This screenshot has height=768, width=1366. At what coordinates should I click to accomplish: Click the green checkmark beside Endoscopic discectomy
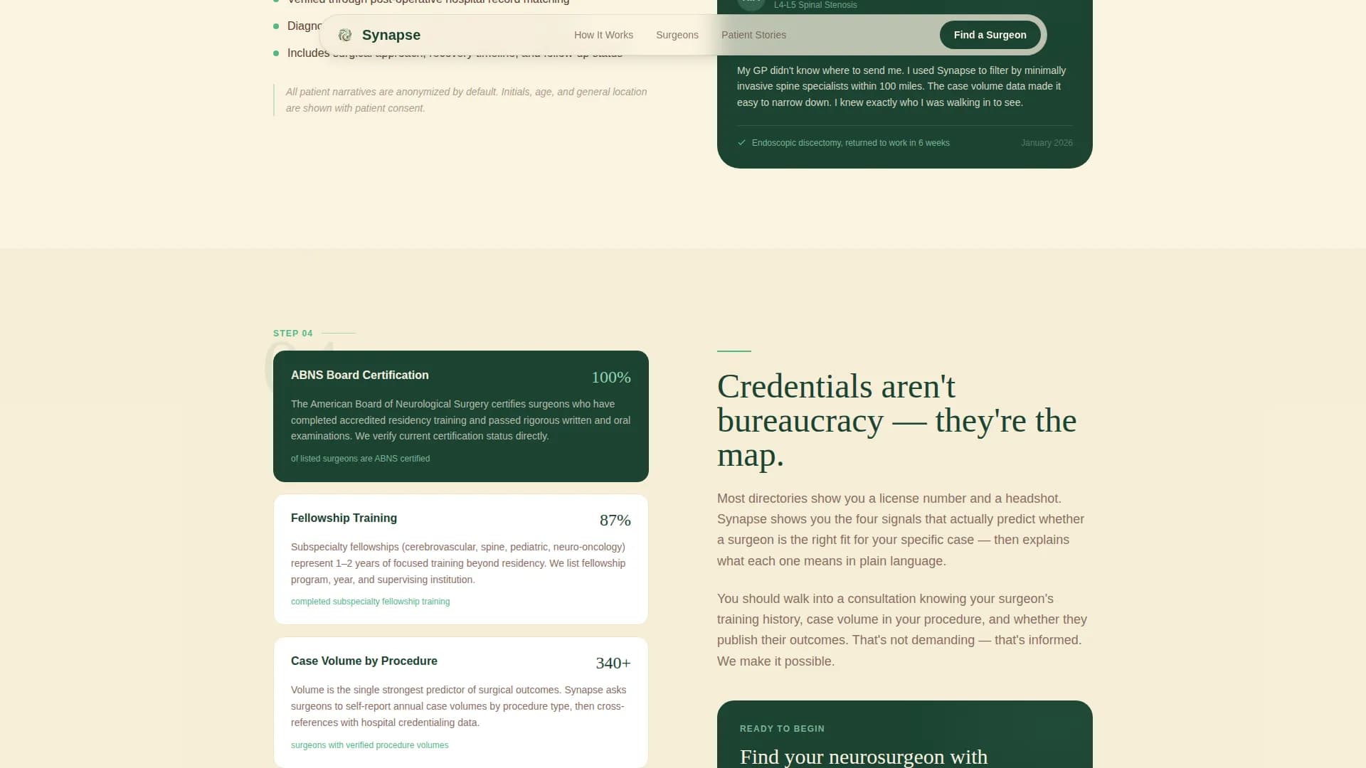(741, 143)
